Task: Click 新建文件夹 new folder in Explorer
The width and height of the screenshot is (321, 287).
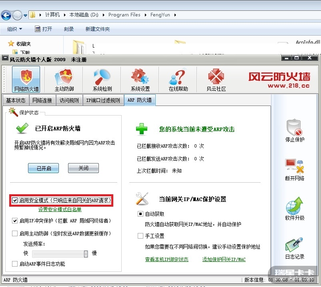Action: click(x=97, y=29)
